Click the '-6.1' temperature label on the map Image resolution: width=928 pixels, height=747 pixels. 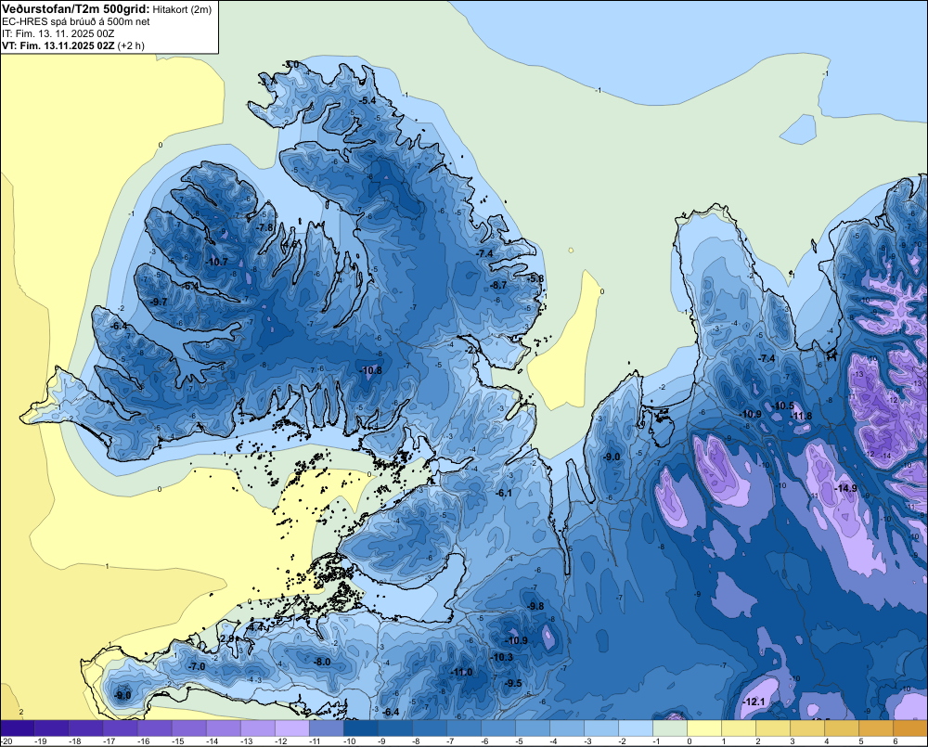point(504,493)
